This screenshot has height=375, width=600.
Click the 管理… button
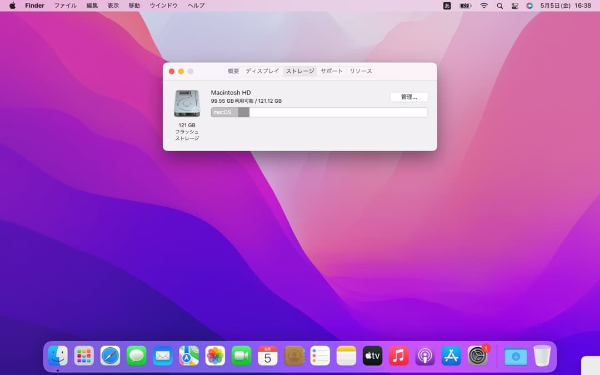409,97
